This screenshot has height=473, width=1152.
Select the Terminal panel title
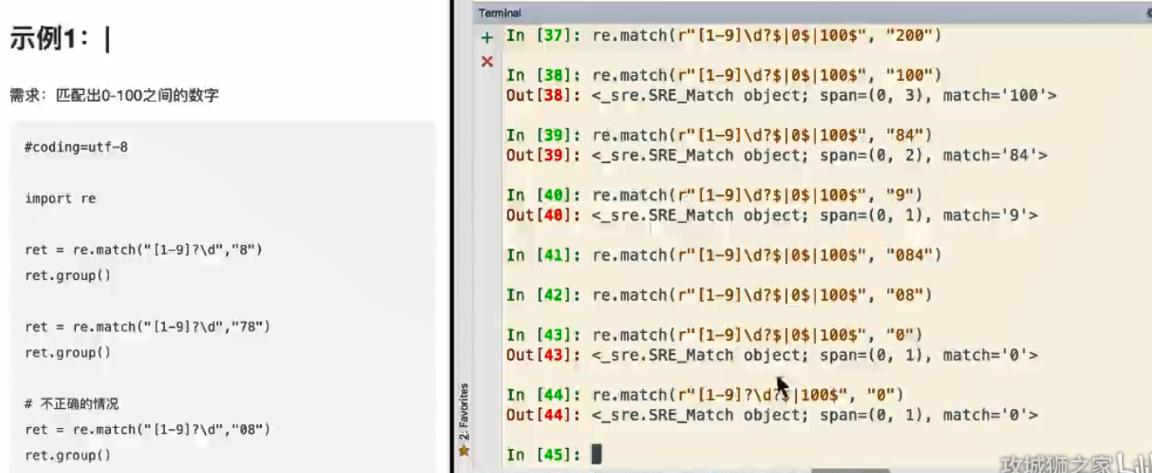pyautogui.click(x=500, y=12)
